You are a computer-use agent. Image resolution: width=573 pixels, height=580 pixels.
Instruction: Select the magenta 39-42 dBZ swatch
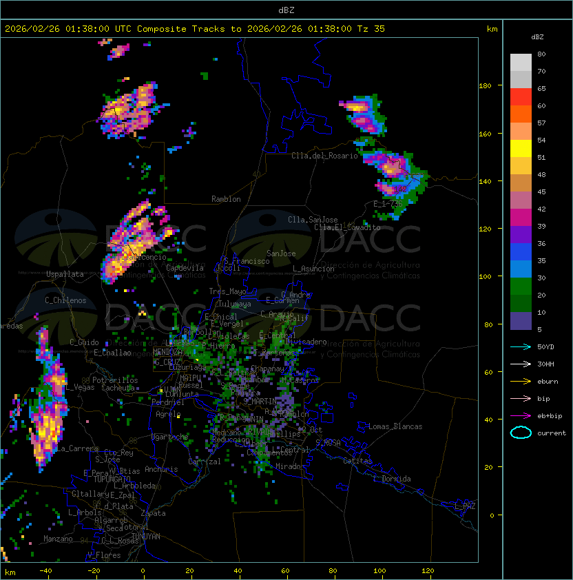coord(521,218)
